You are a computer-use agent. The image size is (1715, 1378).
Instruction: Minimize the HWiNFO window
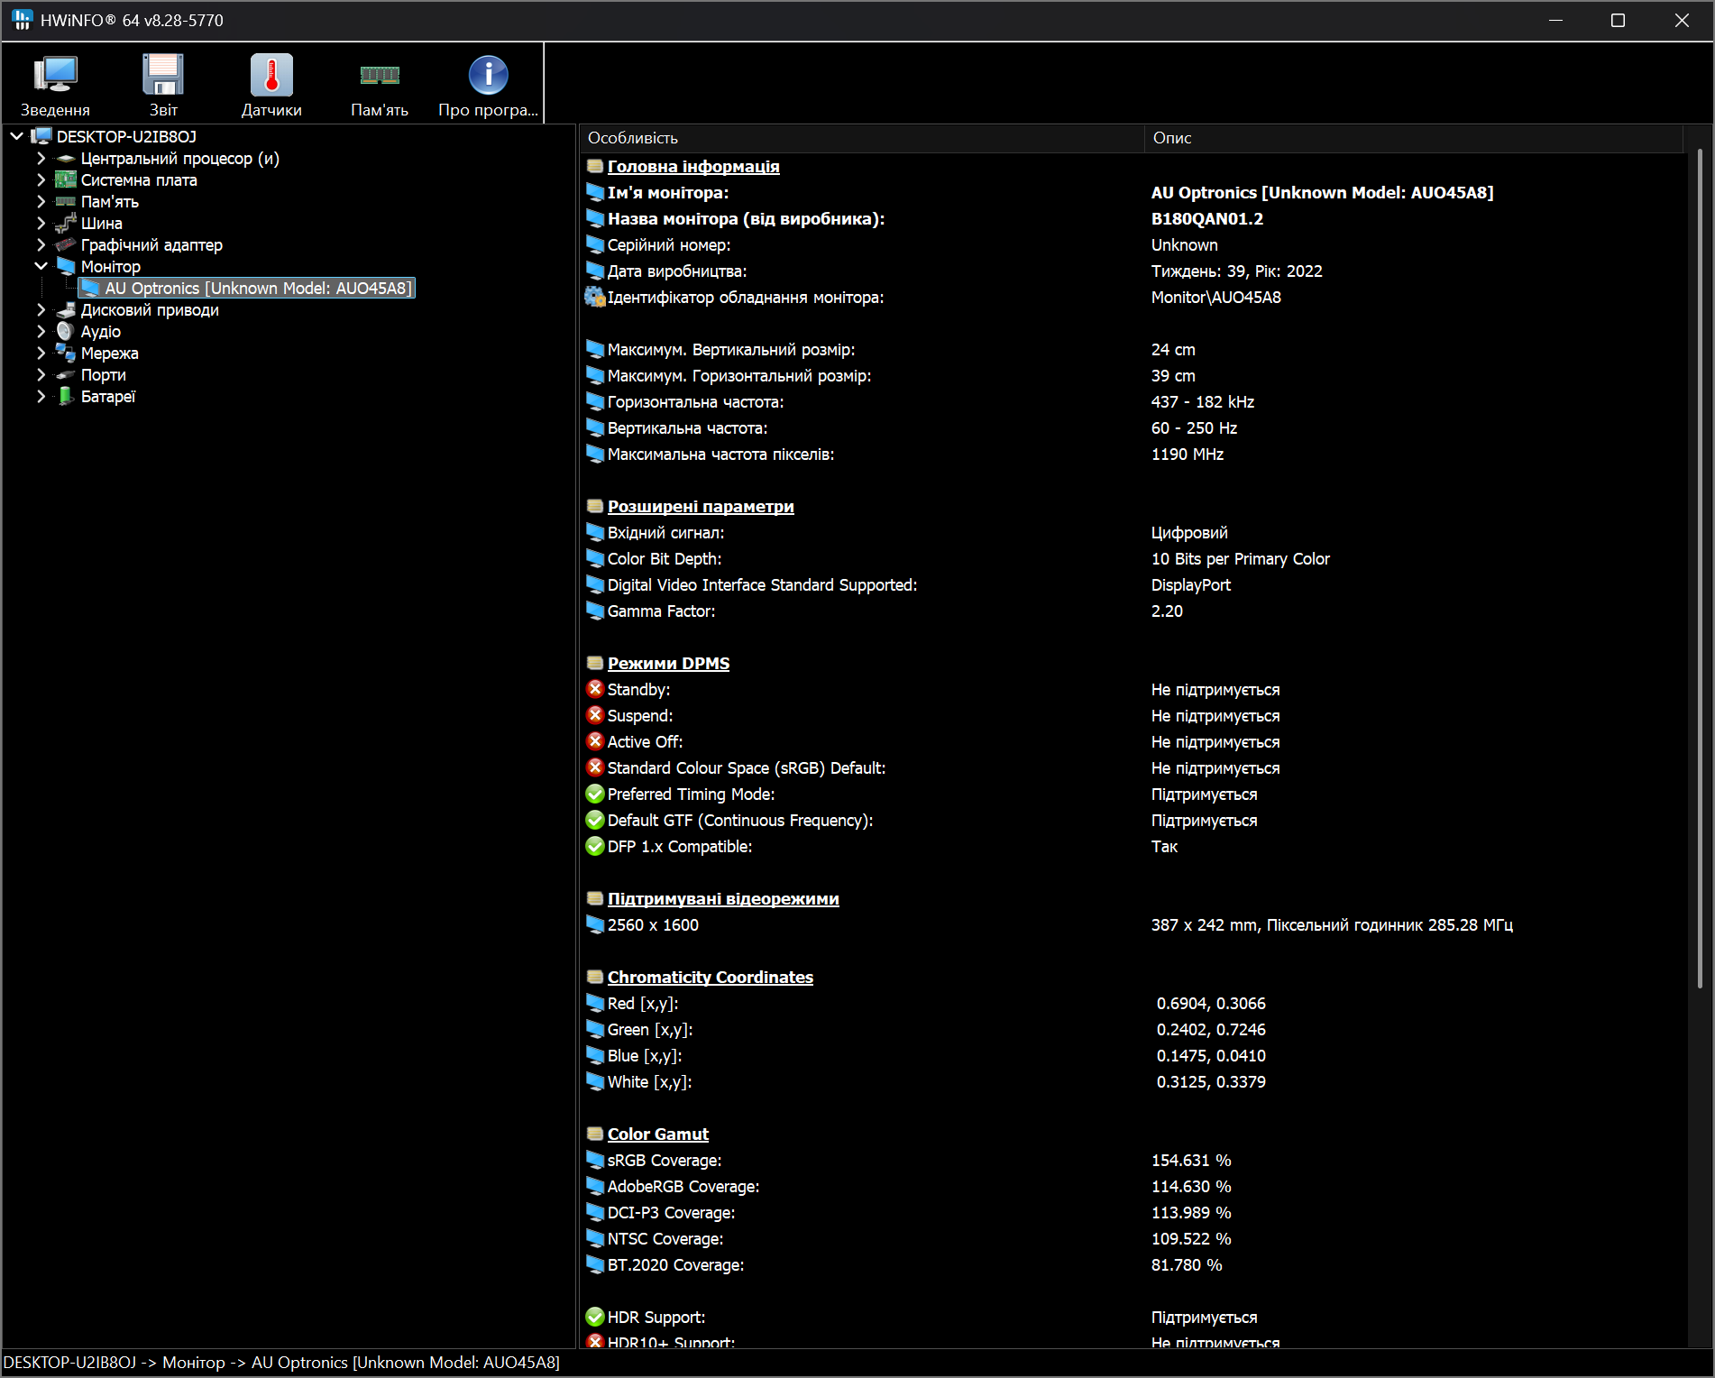point(1555,20)
